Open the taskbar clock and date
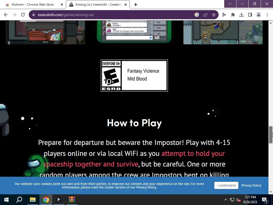 (x=250, y=200)
